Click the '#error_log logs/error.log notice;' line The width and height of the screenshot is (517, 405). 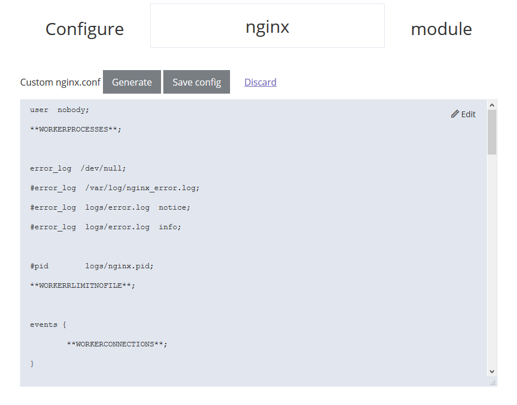(x=110, y=207)
